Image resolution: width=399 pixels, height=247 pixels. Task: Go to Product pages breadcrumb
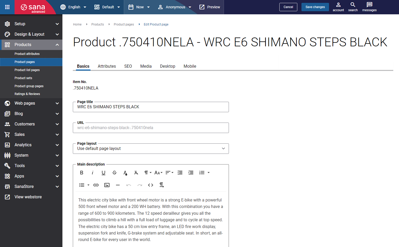tap(124, 24)
